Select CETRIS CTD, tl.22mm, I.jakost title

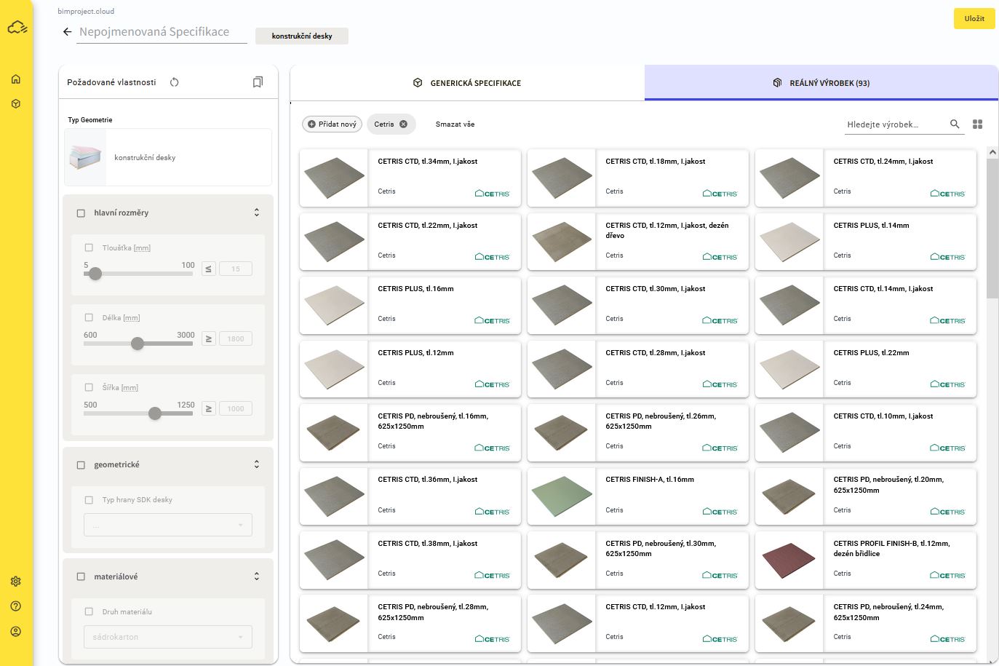pyautogui.click(x=428, y=226)
